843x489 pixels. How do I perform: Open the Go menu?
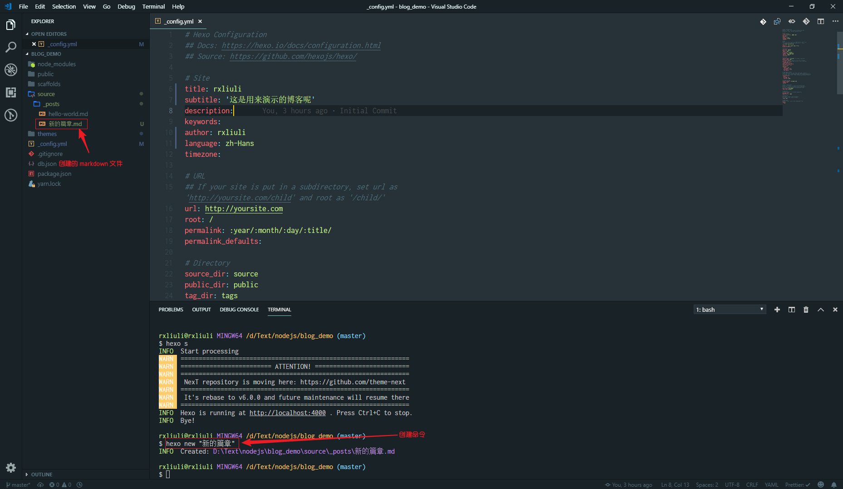(107, 6)
